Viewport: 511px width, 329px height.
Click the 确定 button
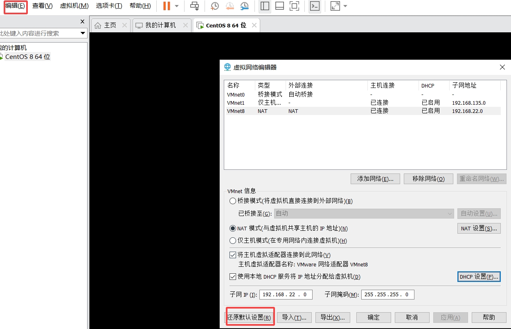pos(374,317)
